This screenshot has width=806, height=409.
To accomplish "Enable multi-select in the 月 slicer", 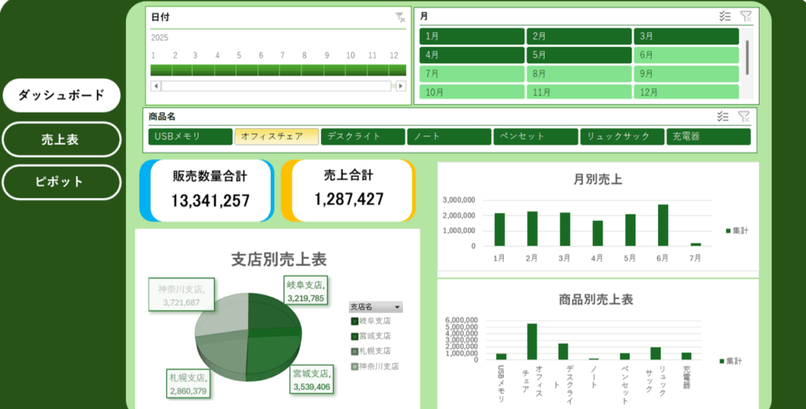I will click(725, 16).
